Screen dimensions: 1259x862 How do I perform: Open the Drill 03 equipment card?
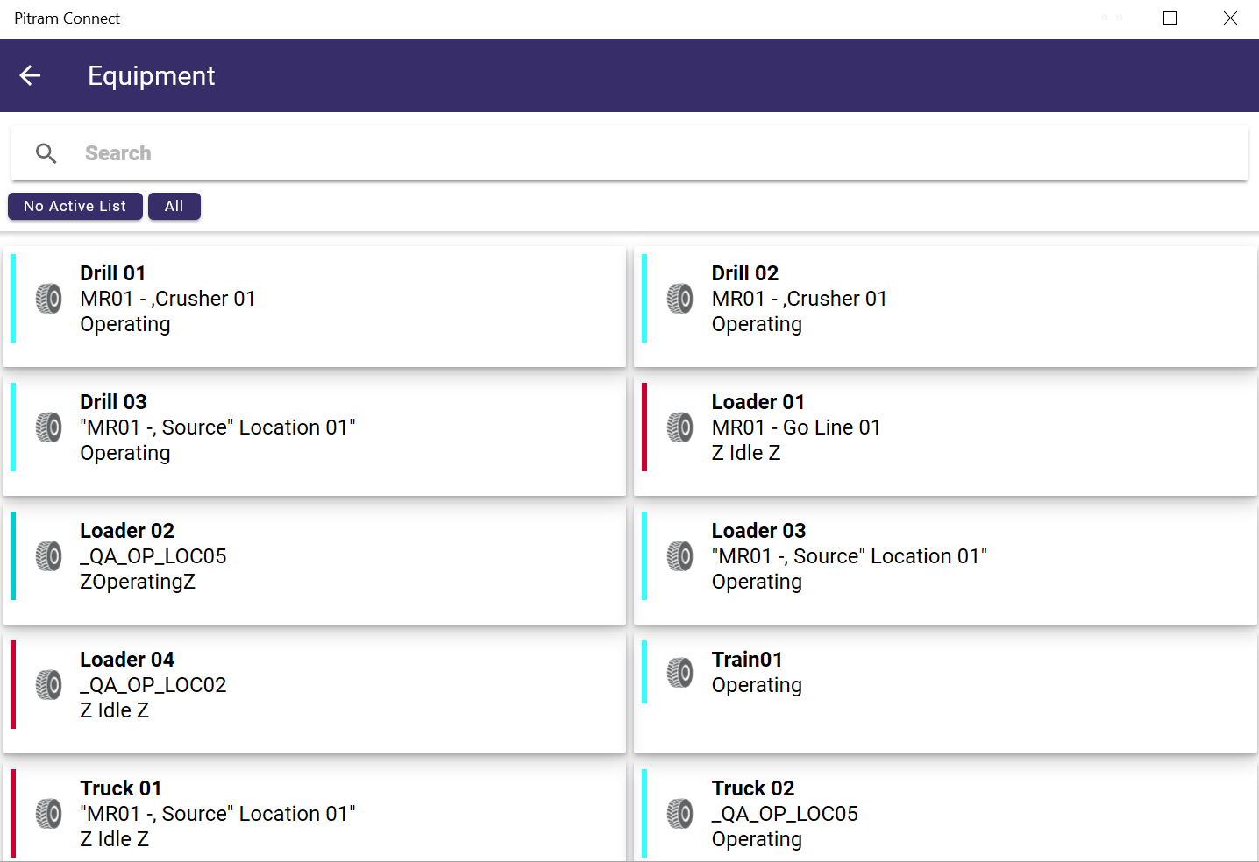click(314, 435)
